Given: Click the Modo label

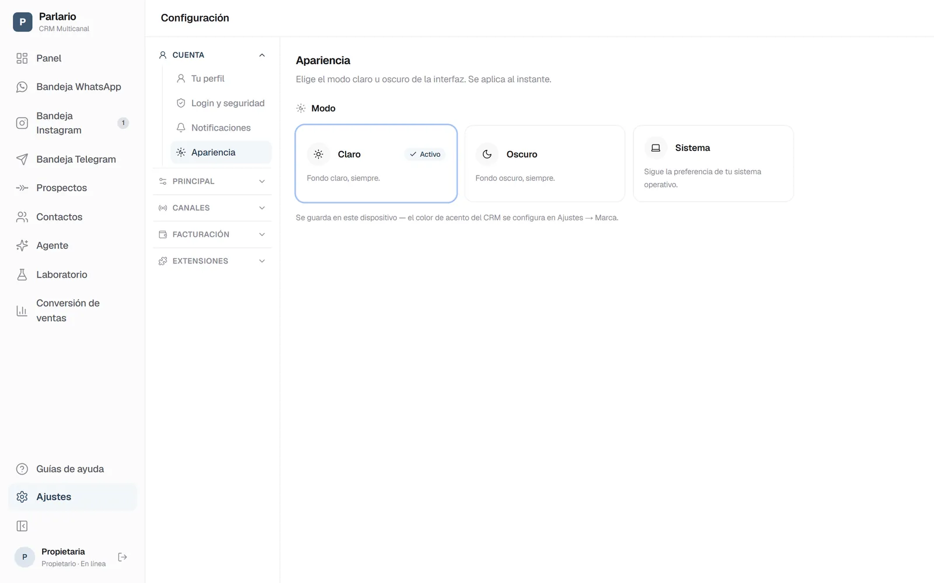Looking at the screenshot, I should [x=323, y=108].
